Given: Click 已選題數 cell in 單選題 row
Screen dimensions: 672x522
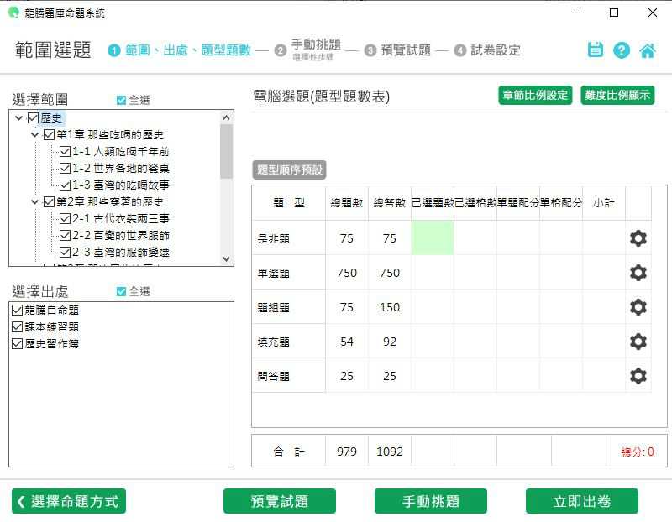Looking at the screenshot, I should [433, 273].
